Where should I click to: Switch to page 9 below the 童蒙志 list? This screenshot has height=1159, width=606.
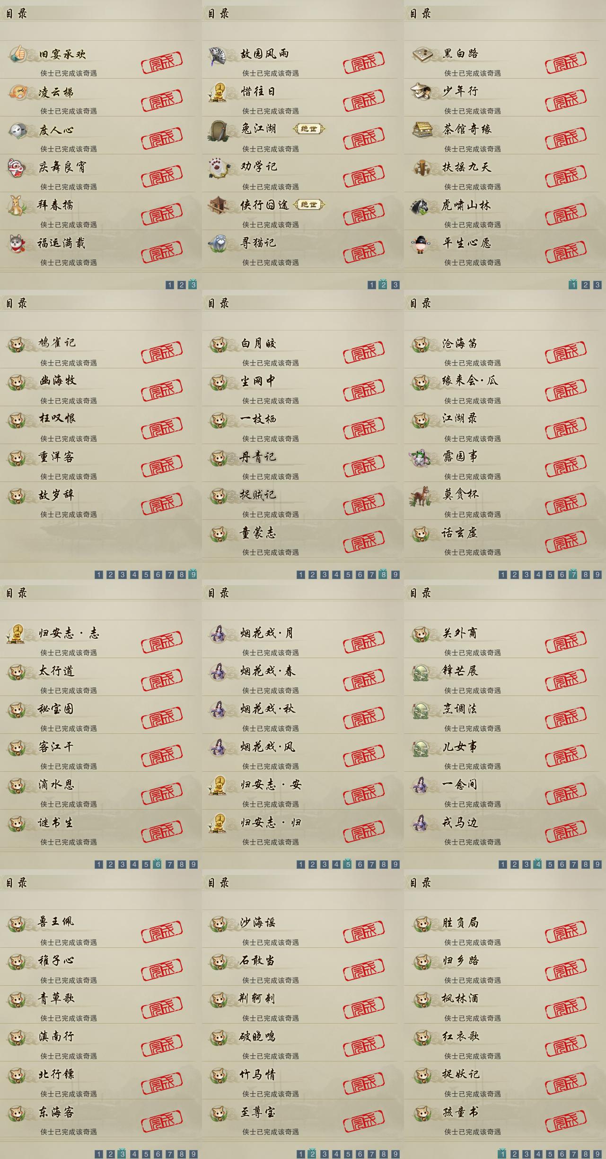coord(395,574)
